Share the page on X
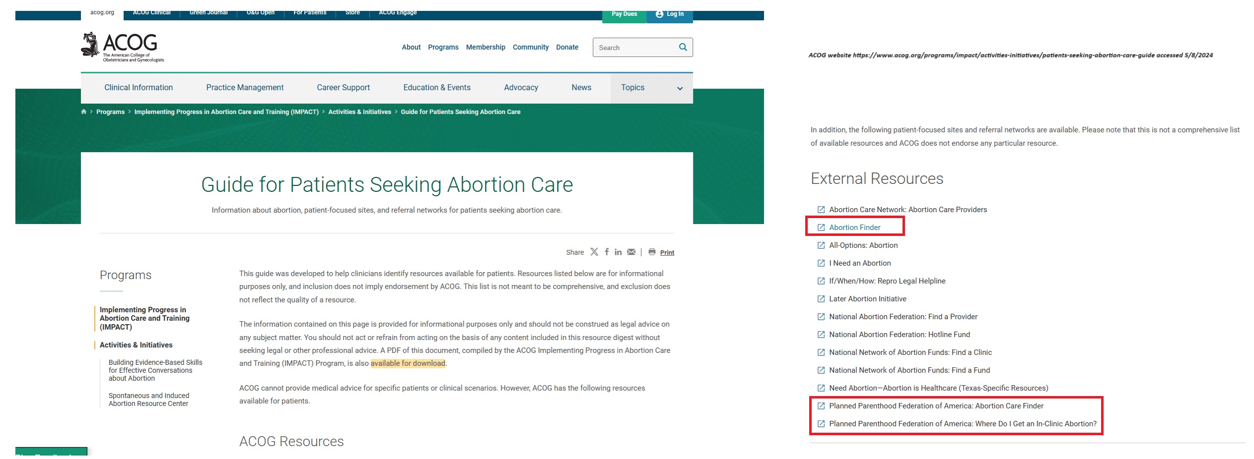 point(594,252)
